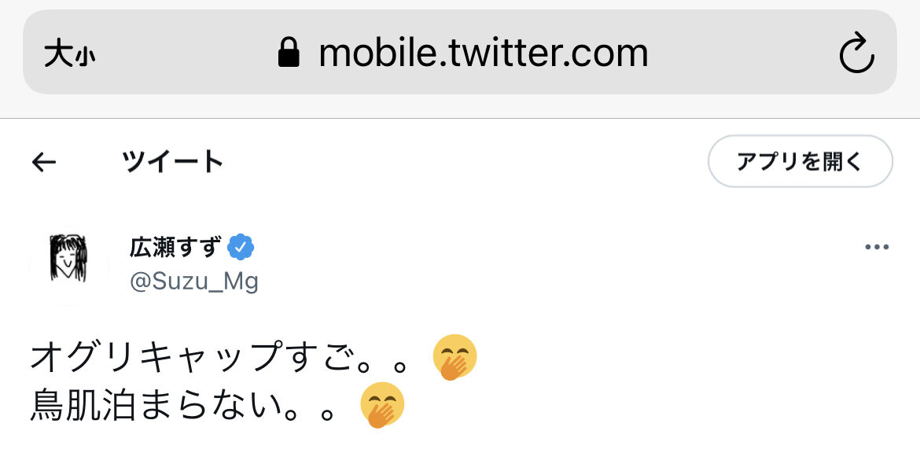Open the three-dot more options menu

[876, 247]
